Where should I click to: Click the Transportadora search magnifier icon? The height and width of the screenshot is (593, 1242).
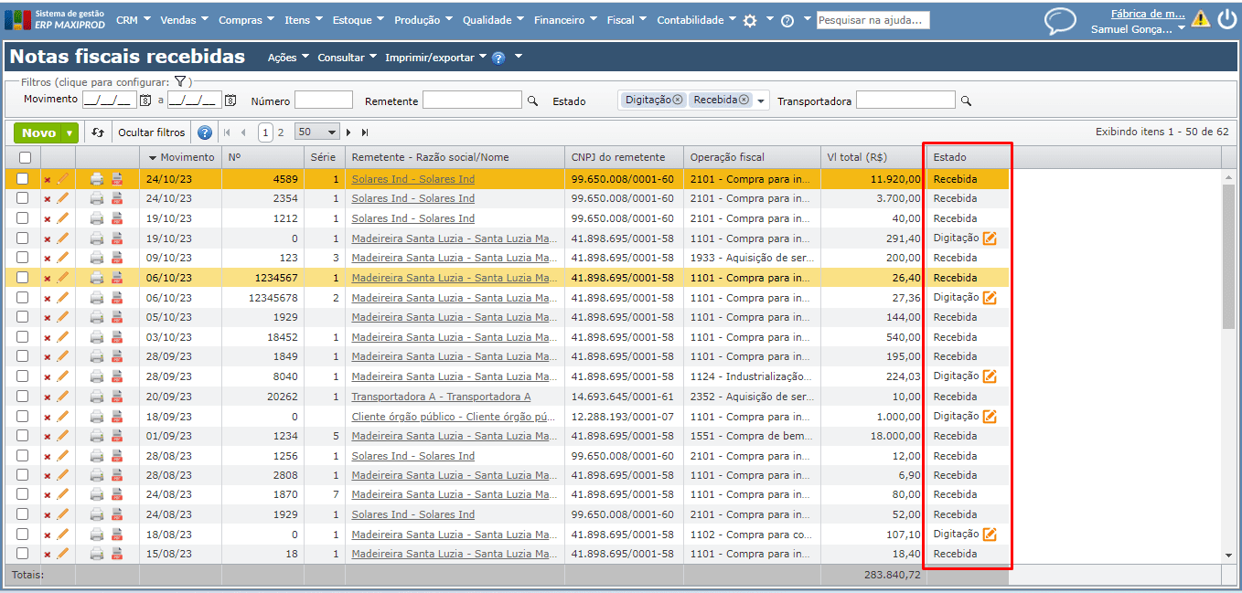coord(966,101)
